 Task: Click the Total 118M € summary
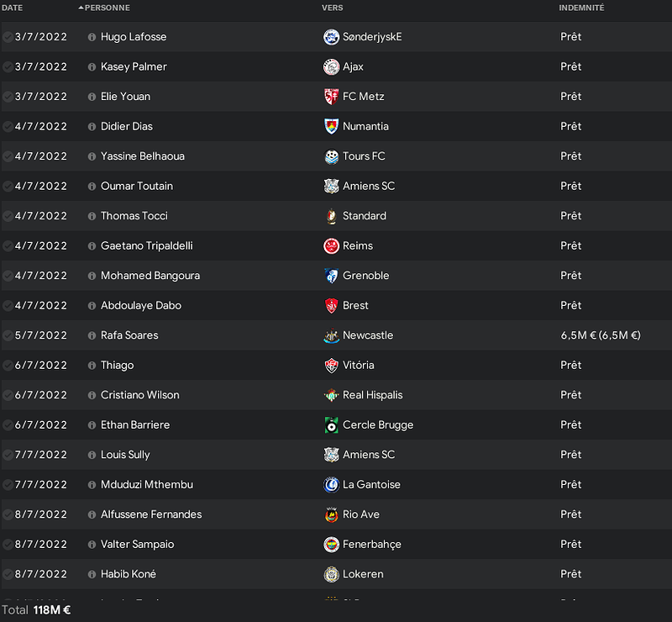coord(36,610)
